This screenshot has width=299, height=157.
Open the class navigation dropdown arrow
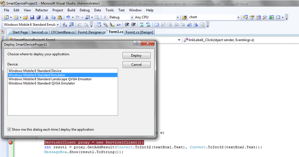pyautogui.click(x=179, y=40)
